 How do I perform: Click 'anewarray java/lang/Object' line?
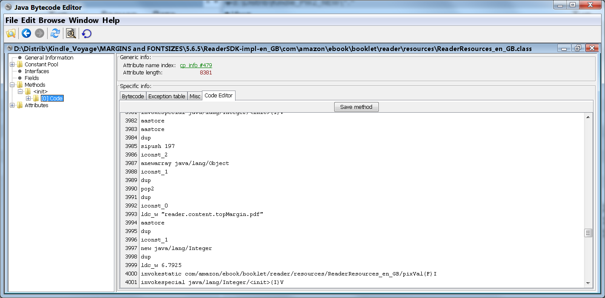coord(185,163)
